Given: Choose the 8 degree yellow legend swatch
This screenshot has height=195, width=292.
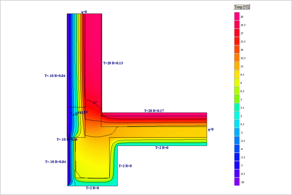Looking at the screenshot, I should tap(237, 83).
